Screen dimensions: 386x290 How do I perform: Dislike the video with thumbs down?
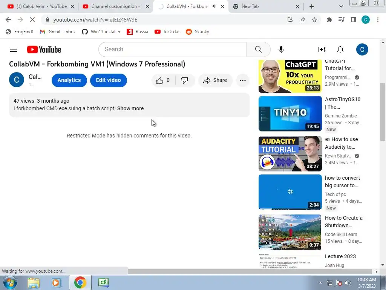point(184,80)
